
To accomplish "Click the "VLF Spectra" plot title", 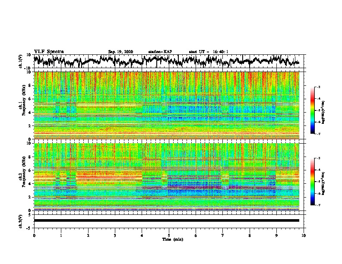I will (x=49, y=52).
